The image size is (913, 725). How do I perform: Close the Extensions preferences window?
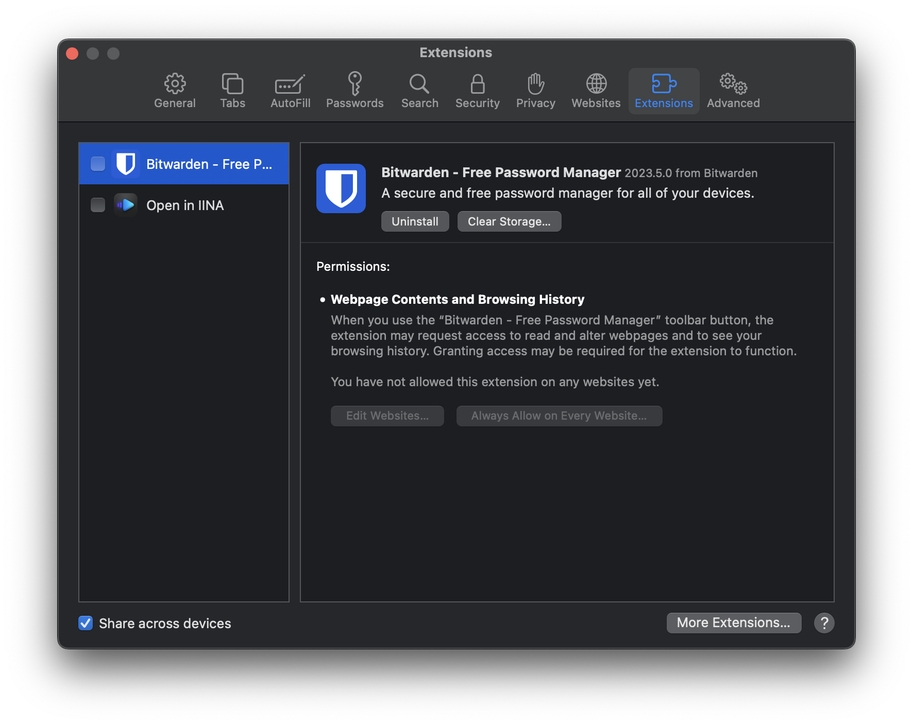pos(72,54)
